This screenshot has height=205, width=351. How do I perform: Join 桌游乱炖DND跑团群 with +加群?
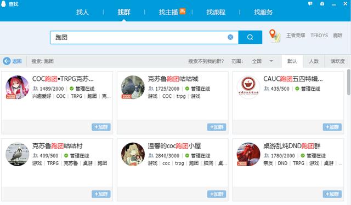pyautogui.click(x=332, y=194)
